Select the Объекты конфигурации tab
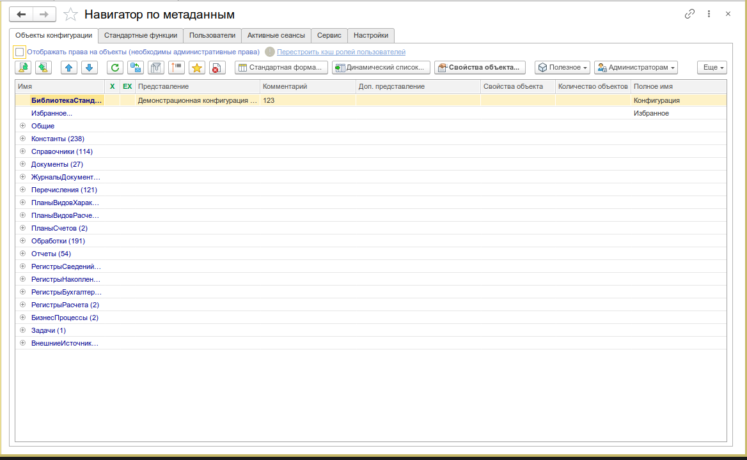Screen dimensions: 747x460 54,35
